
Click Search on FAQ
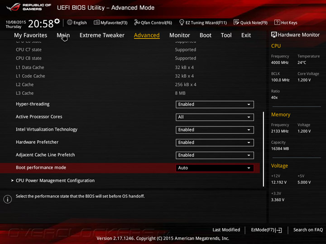(x=308, y=230)
